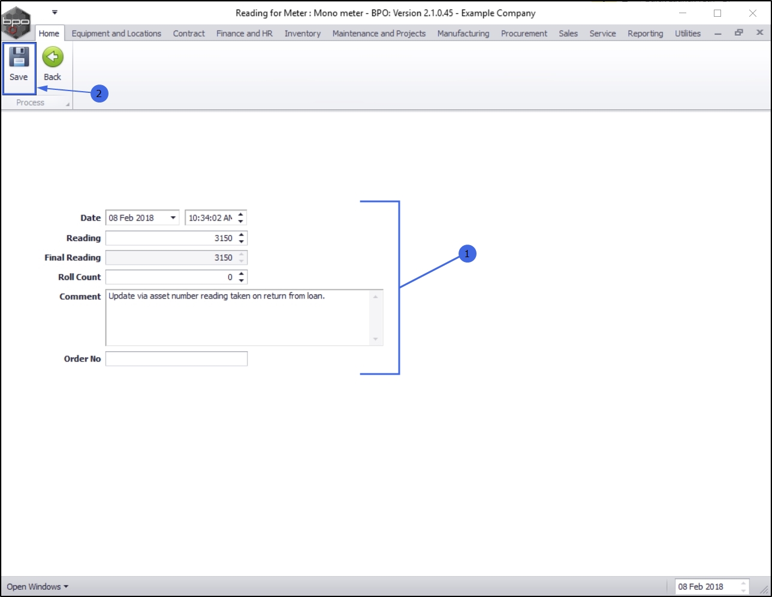Decrement the Roll Count value
772x597 pixels.
tap(242, 281)
